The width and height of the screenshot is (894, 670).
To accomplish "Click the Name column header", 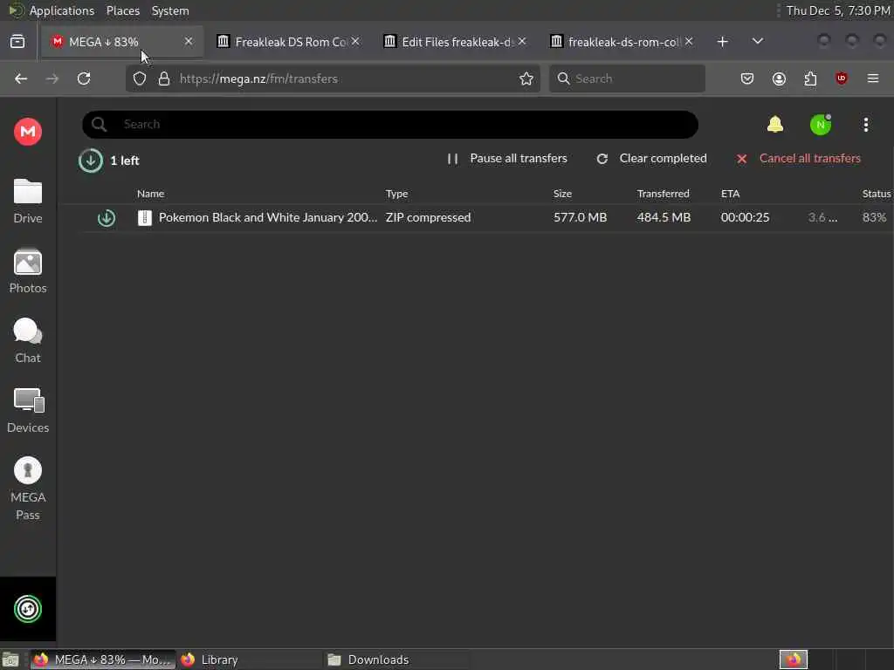I will coord(150,194).
